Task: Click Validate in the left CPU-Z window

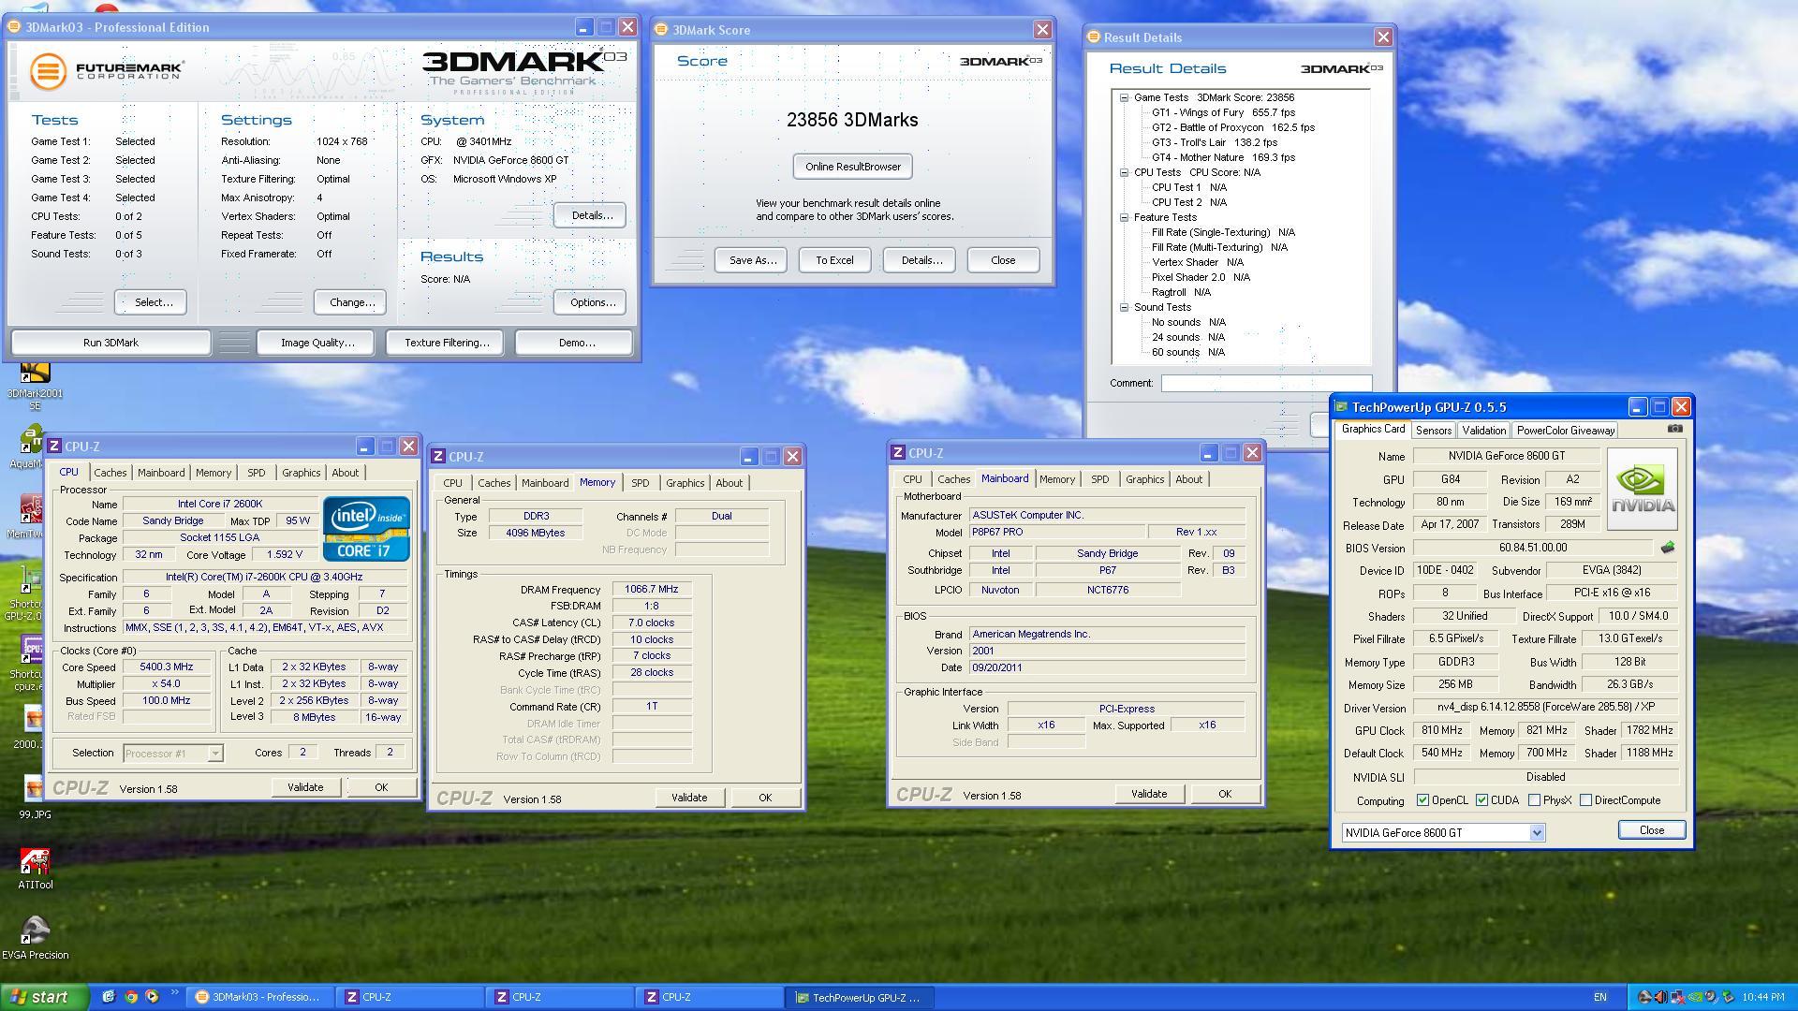Action: tap(304, 787)
